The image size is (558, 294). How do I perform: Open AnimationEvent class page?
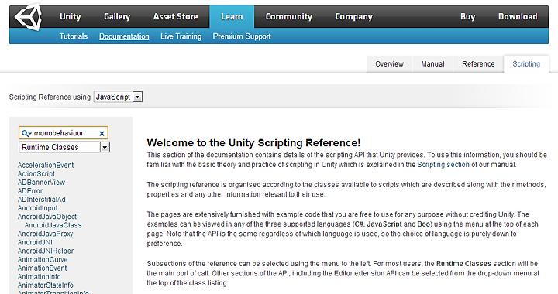(42, 268)
